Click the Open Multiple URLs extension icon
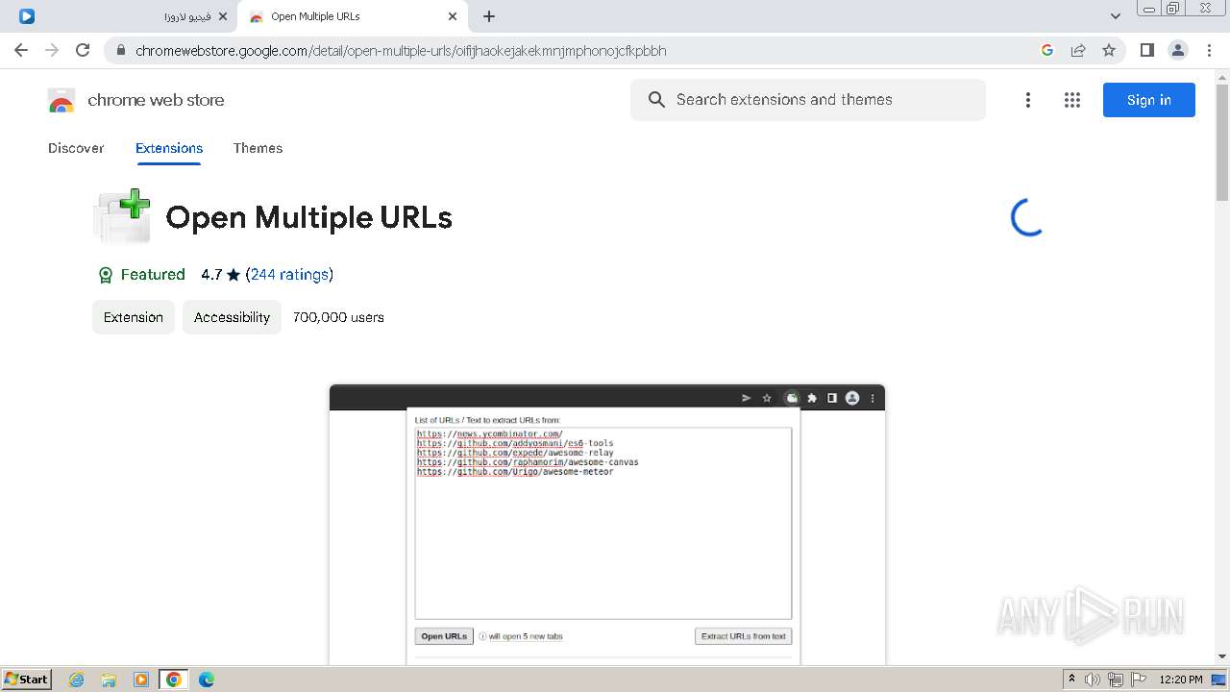Viewport: 1230px width, 692px height. pos(122,216)
